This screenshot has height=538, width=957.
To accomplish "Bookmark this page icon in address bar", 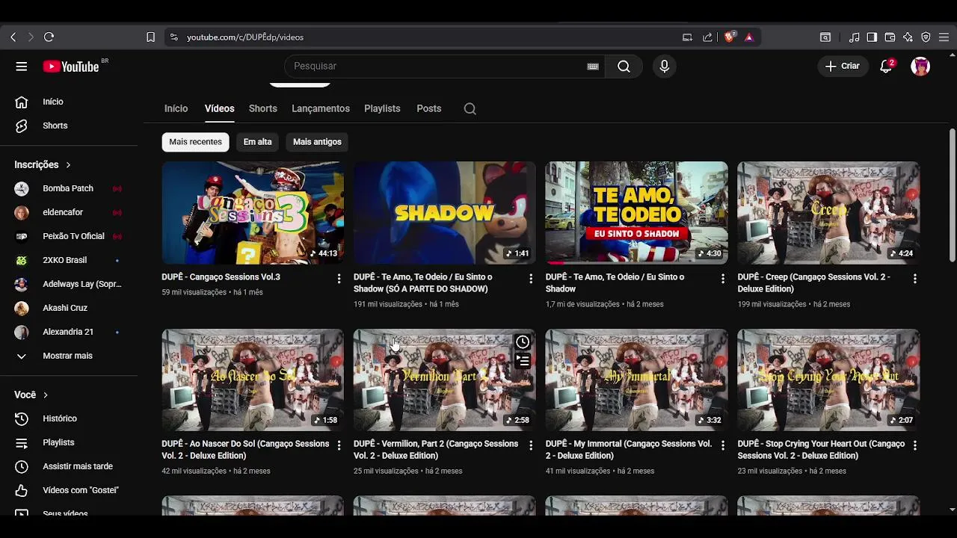I will [x=150, y=37].
